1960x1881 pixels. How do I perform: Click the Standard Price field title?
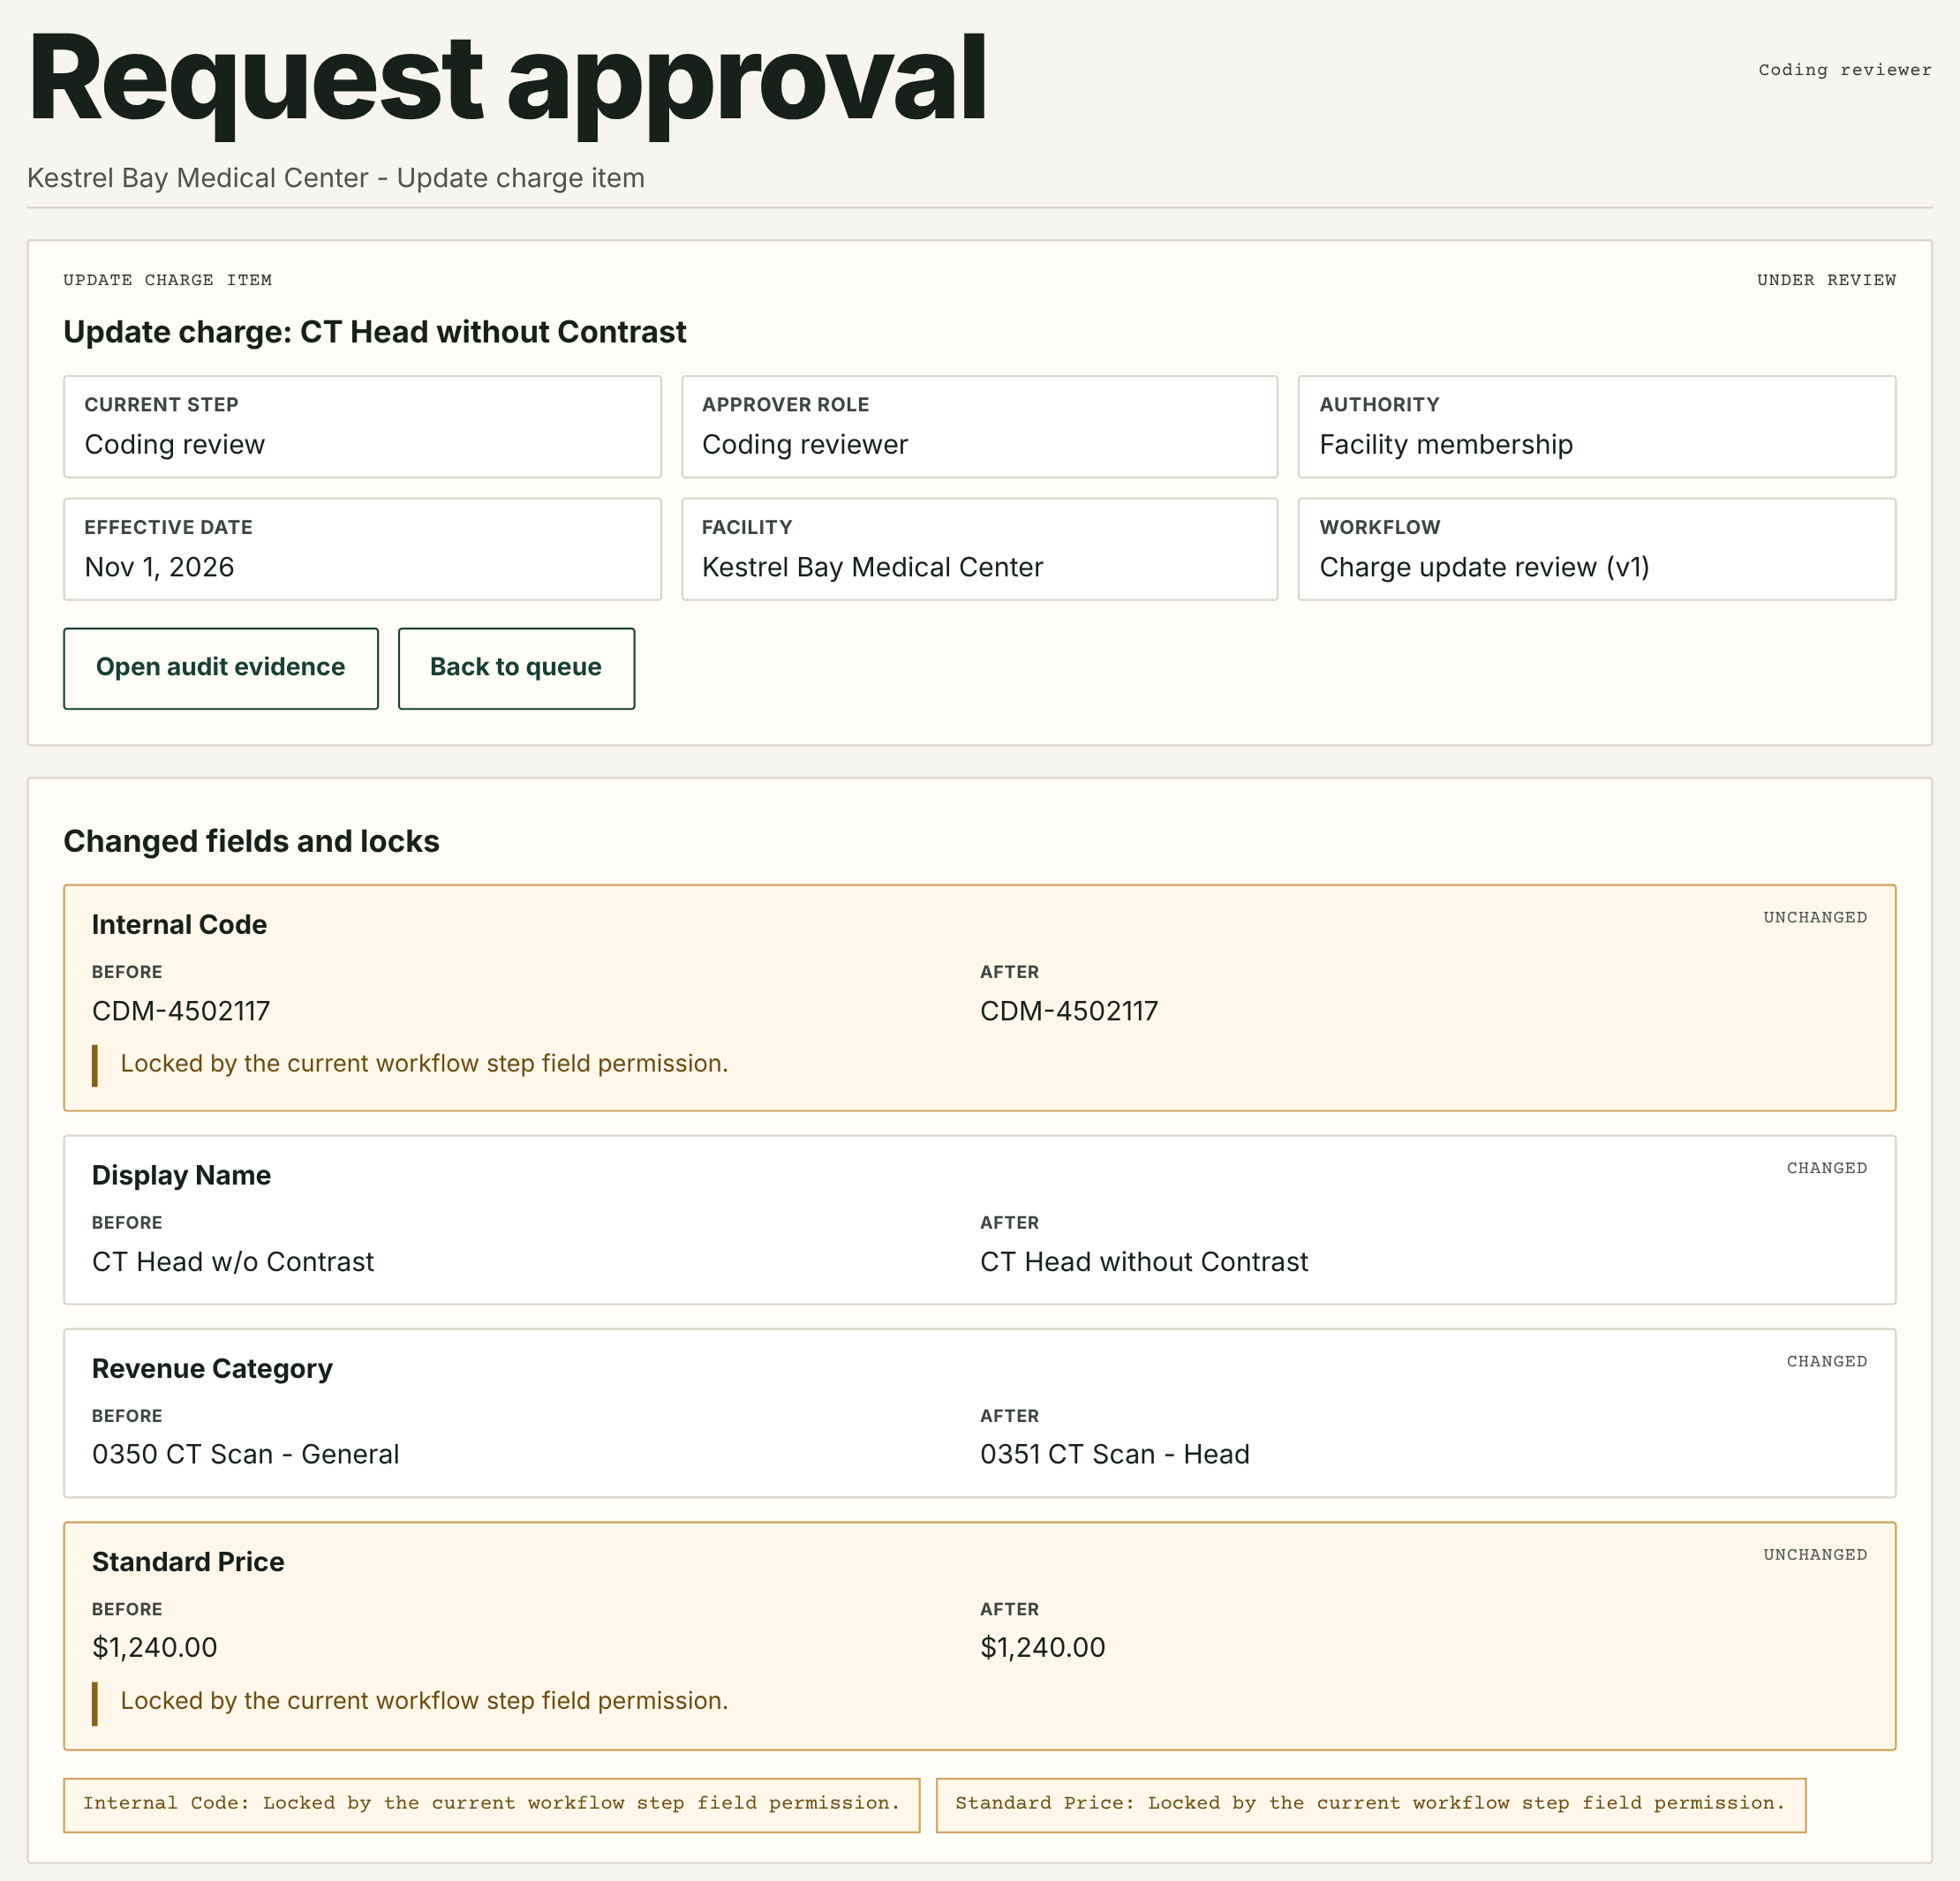[x=188, y=1562]
